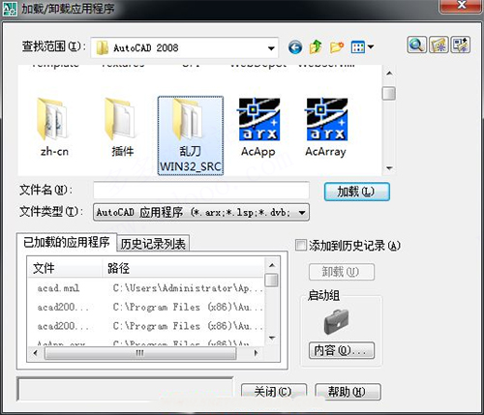Image resolution: width=484 pixels, height=415 pixels.
Task: Click loaded list horizontal scroll left arrow
Action: click(x=35, y=353)
